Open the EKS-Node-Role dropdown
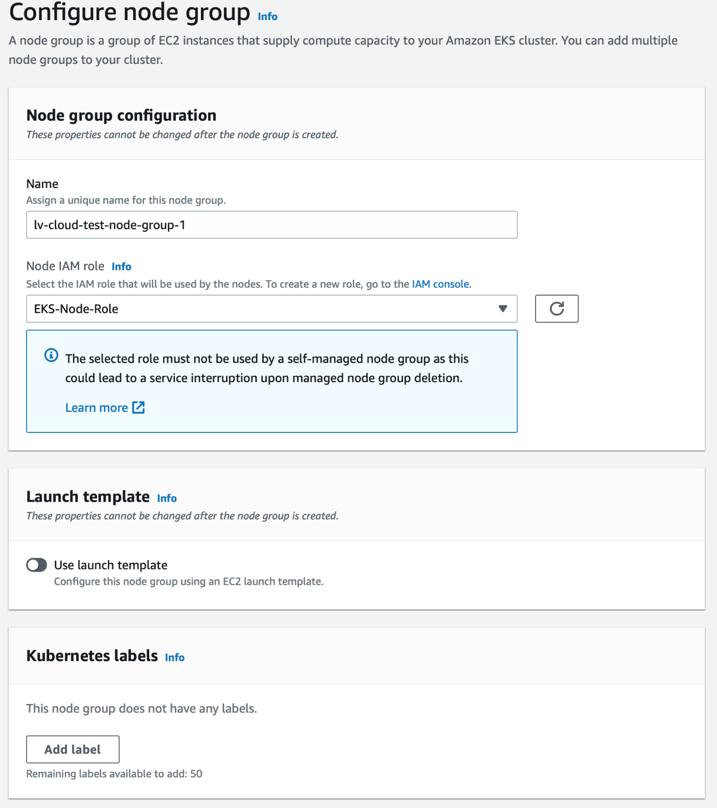 [x=271, y=309]
